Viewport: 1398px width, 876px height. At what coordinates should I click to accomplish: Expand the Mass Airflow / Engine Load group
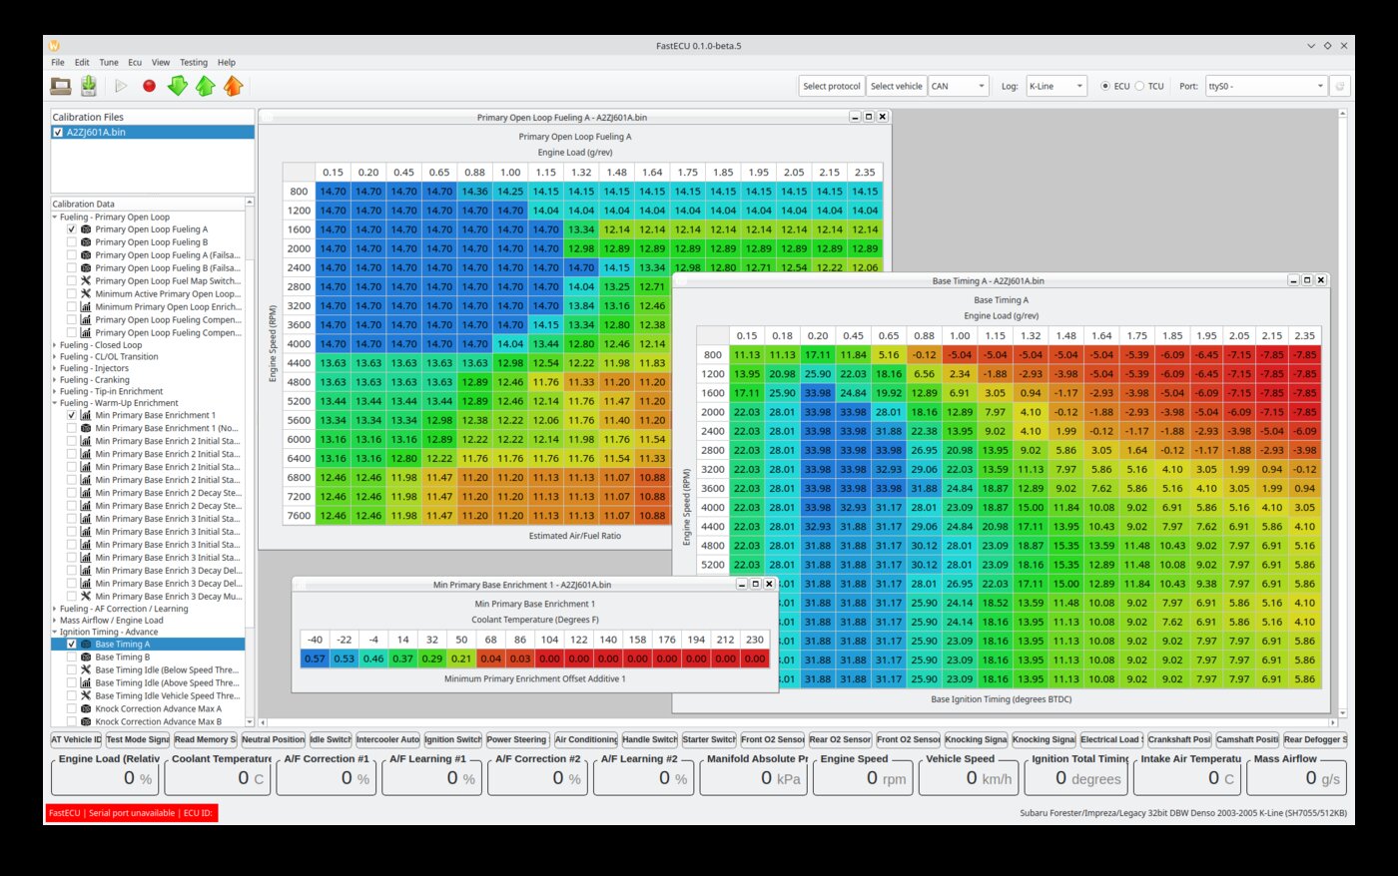coord(56,621)
